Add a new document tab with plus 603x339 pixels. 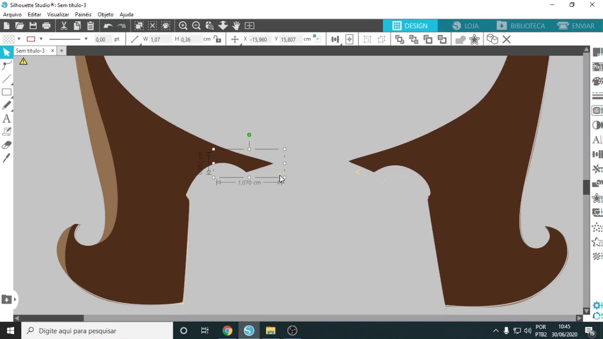point(61,51)
